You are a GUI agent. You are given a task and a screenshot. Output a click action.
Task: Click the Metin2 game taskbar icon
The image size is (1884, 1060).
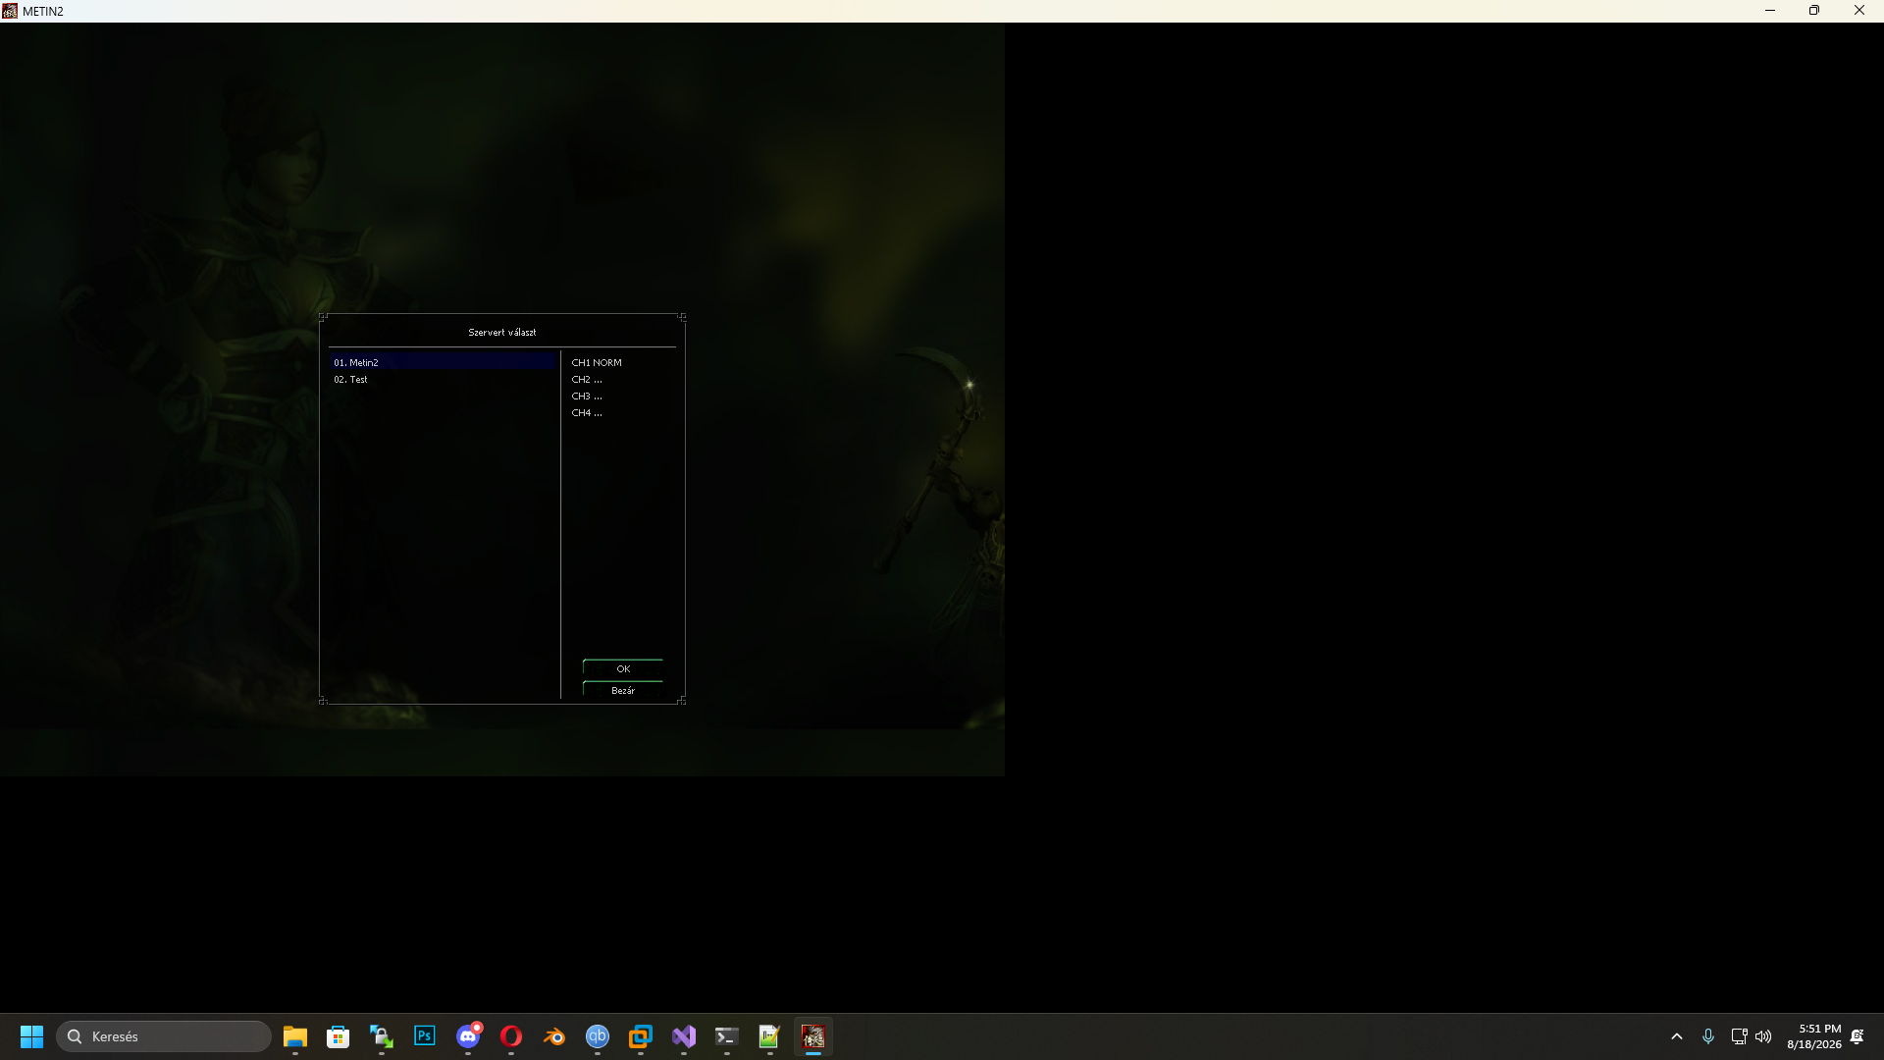coord(813,1036)
